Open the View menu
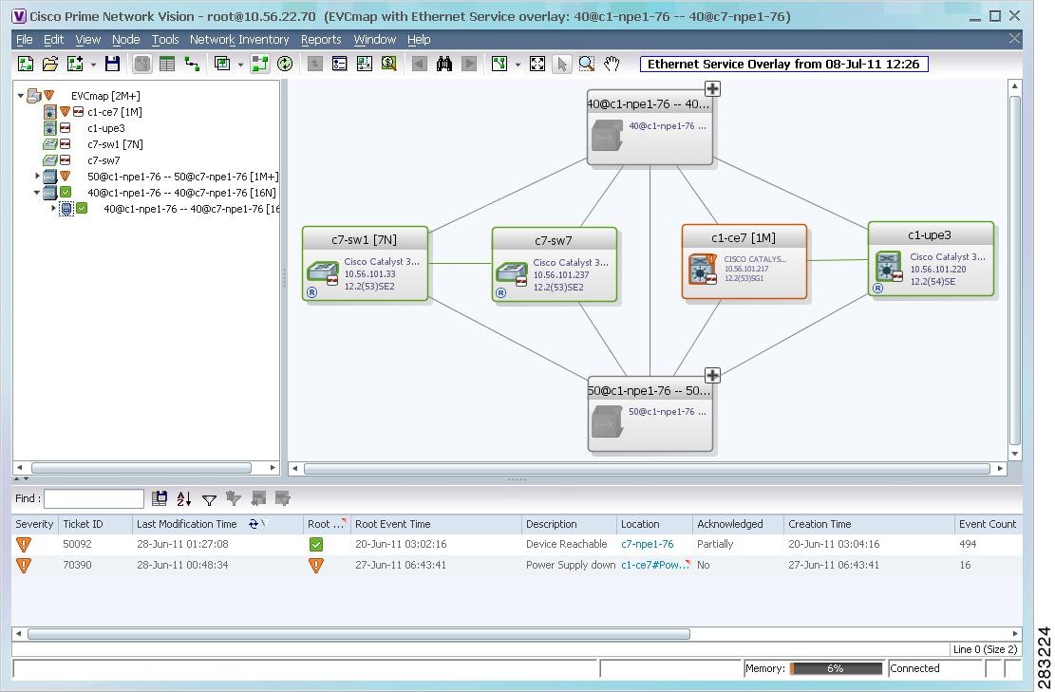The width and height of the screenshot is (1055, 692). coord(87,40)
